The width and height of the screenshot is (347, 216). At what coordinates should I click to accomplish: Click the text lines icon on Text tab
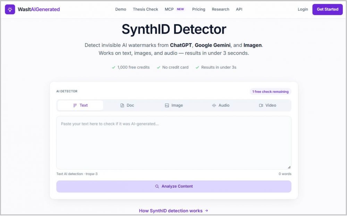(x=75, y=106)
